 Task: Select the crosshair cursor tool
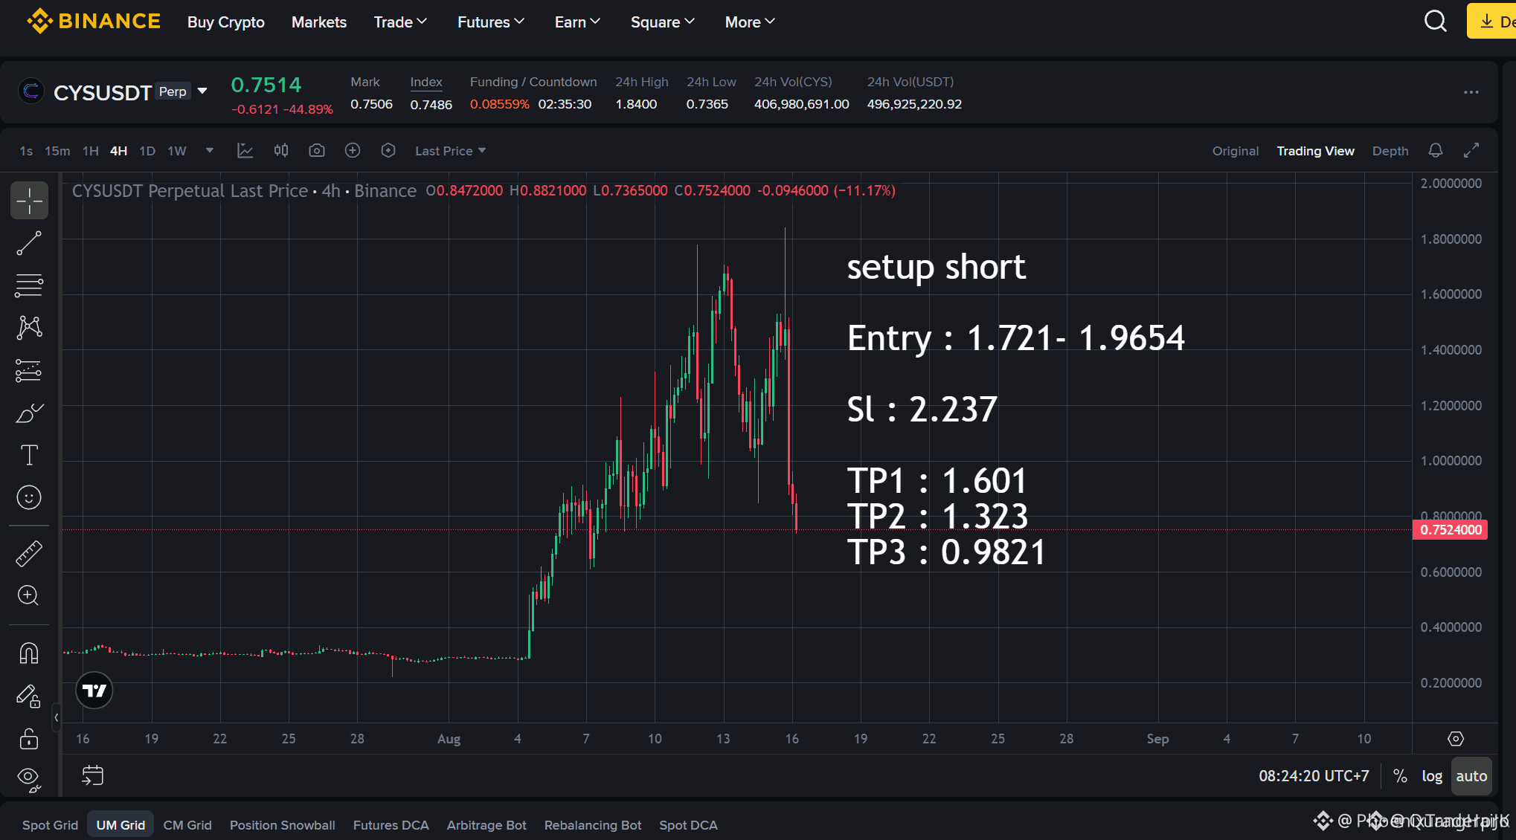pyautogui.click(x=29, y=201)
